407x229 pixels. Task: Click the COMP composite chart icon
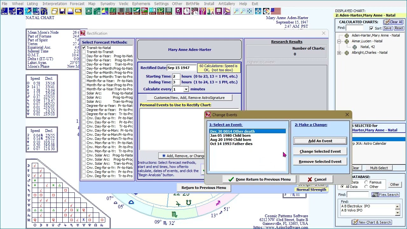tap(36, 11)
